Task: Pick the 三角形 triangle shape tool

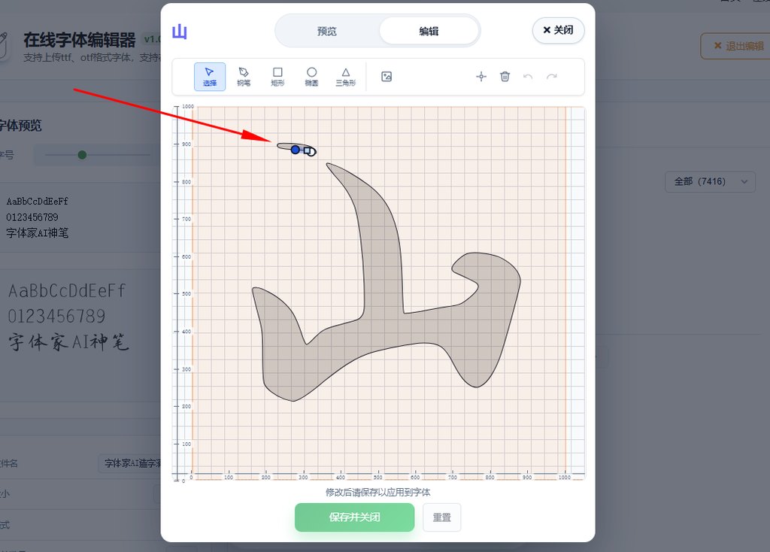Action: [x=346, y=76]
